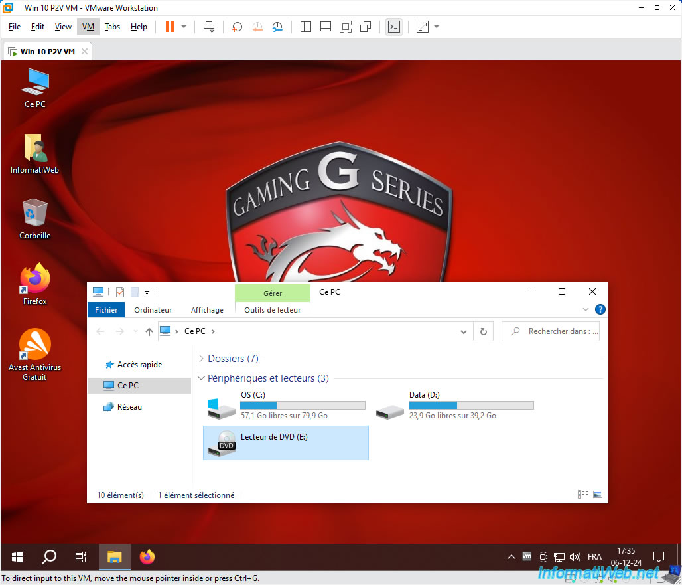Select Réseau in navigation pane

tap(129, 407)
